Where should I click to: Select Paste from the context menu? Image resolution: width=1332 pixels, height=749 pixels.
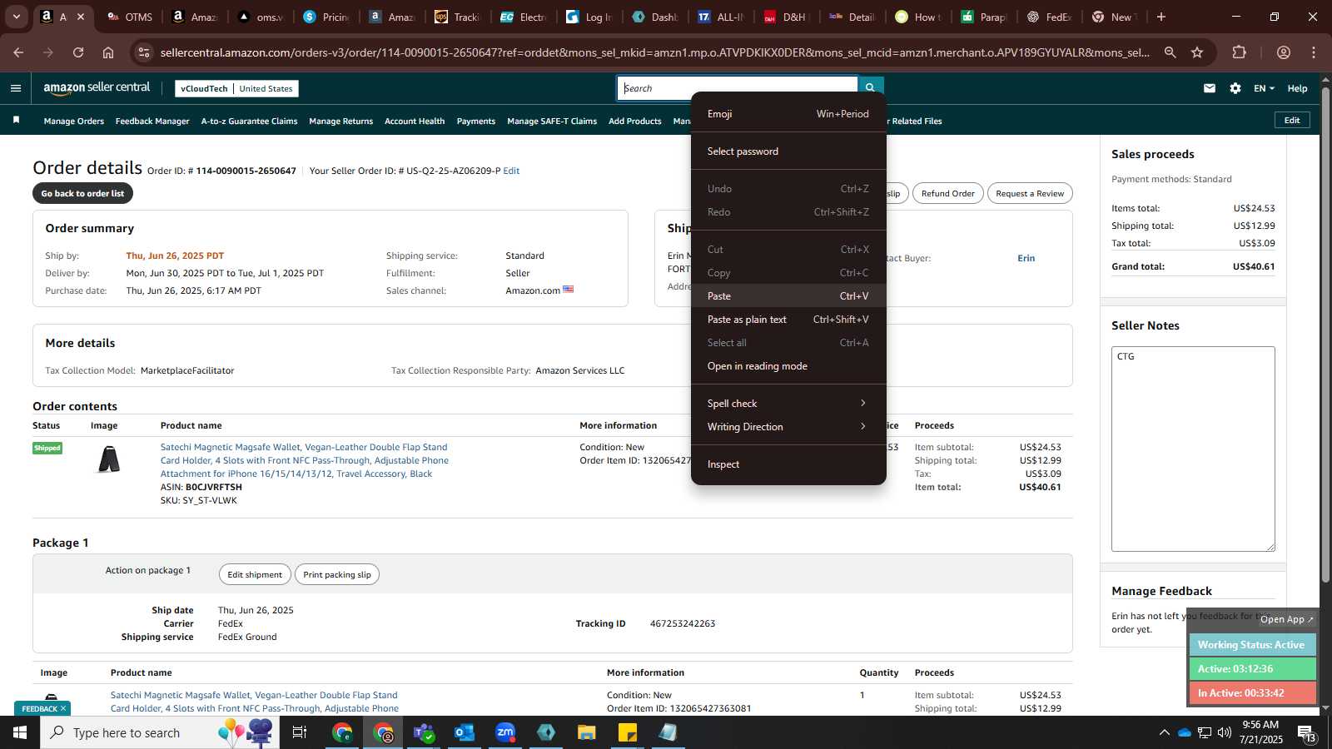788,296
